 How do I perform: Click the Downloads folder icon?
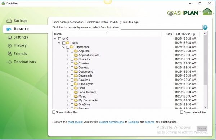point(76,76)
